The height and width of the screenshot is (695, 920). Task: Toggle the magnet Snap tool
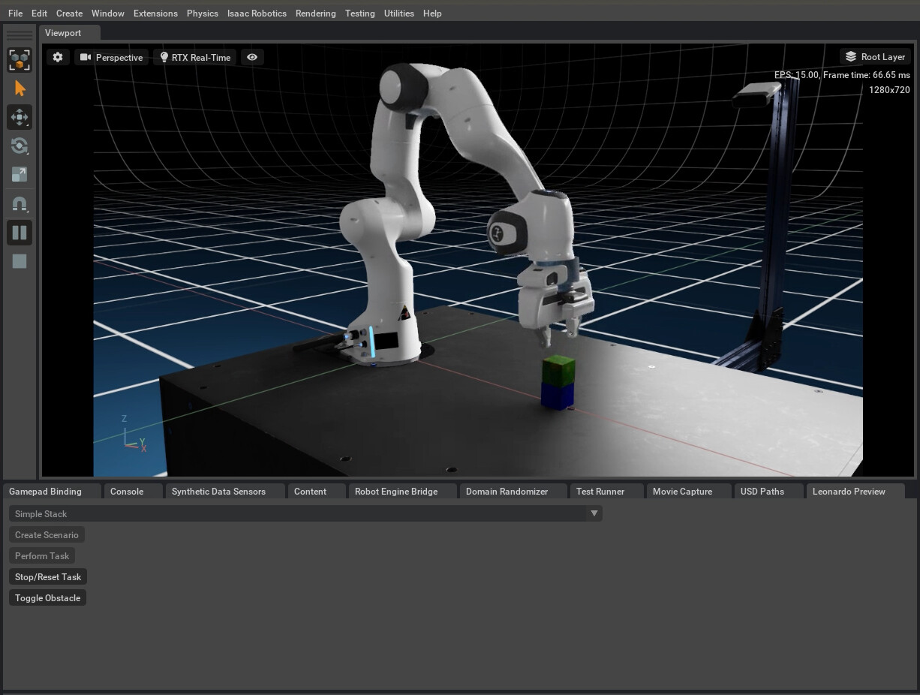(x=20, y=203)
